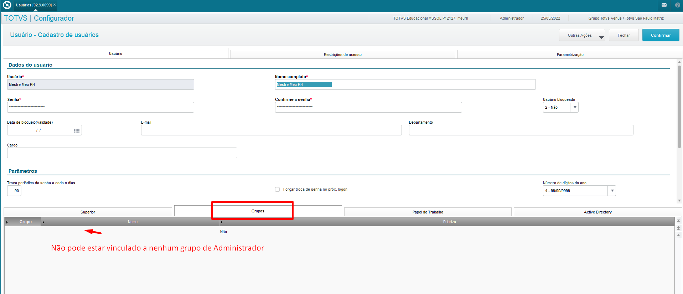Click the TOTVS logo icon

click(7, 5)
